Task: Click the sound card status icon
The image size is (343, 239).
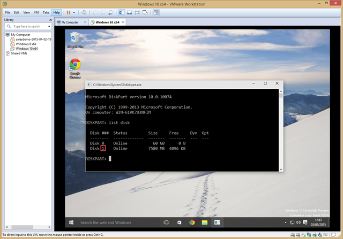Action: click(x=320, y=235)
